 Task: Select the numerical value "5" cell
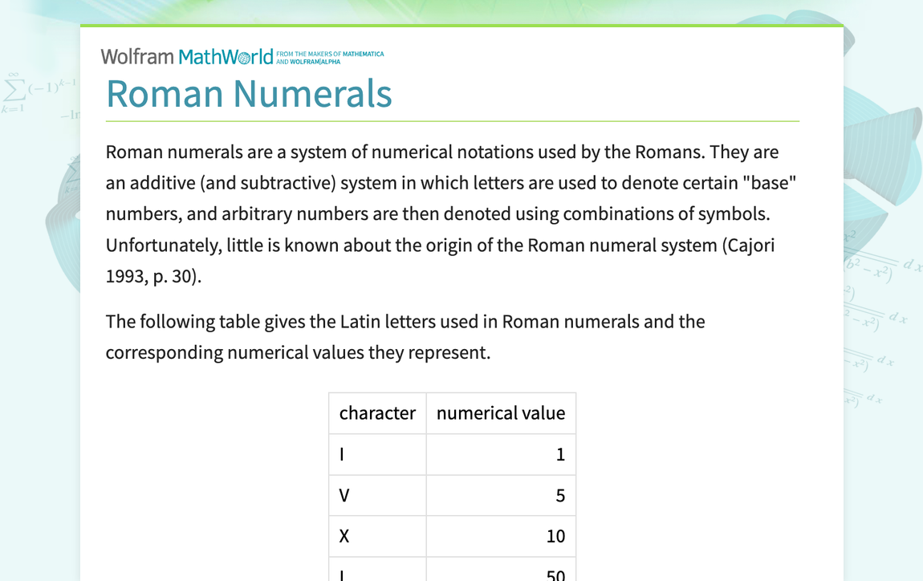click(501, 496)
